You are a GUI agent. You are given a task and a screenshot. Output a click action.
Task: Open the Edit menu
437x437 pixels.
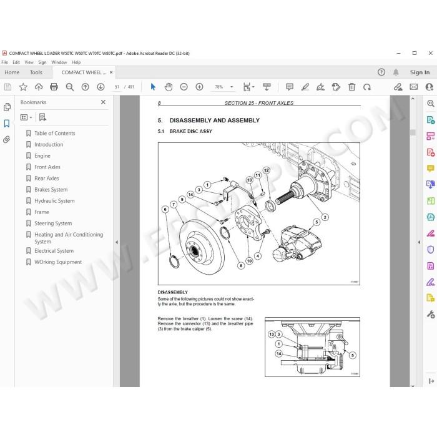click(x=16, y=62)
